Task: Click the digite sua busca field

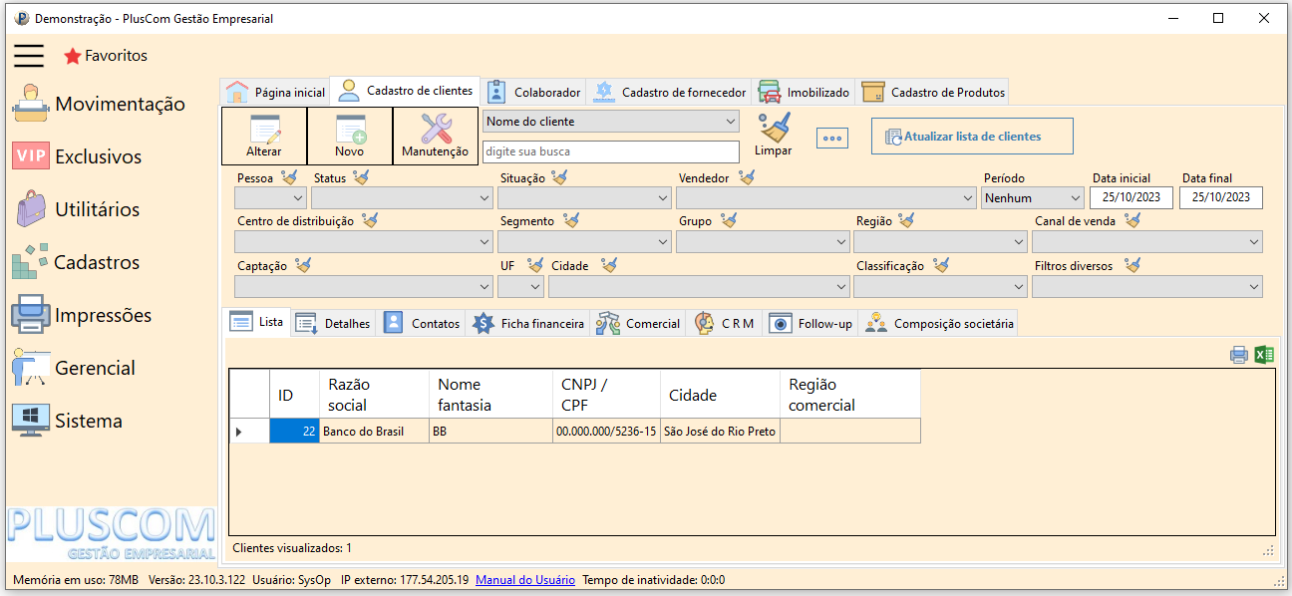Action: pos(610,152)
